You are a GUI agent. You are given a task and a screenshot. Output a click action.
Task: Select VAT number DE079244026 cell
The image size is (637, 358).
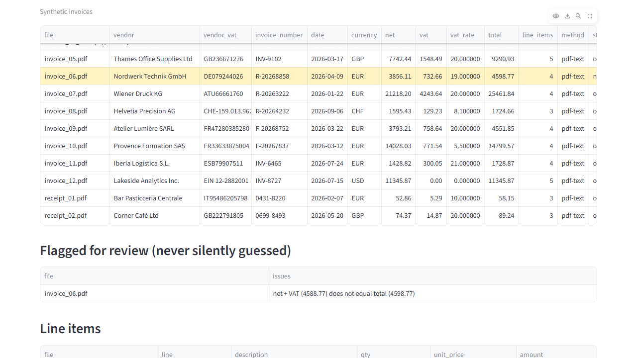tap(225, 76)
